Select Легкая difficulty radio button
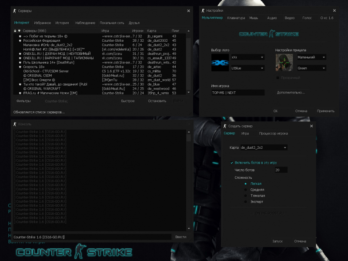This screenshot has height=261, width=348. click(x=245, y=184)
